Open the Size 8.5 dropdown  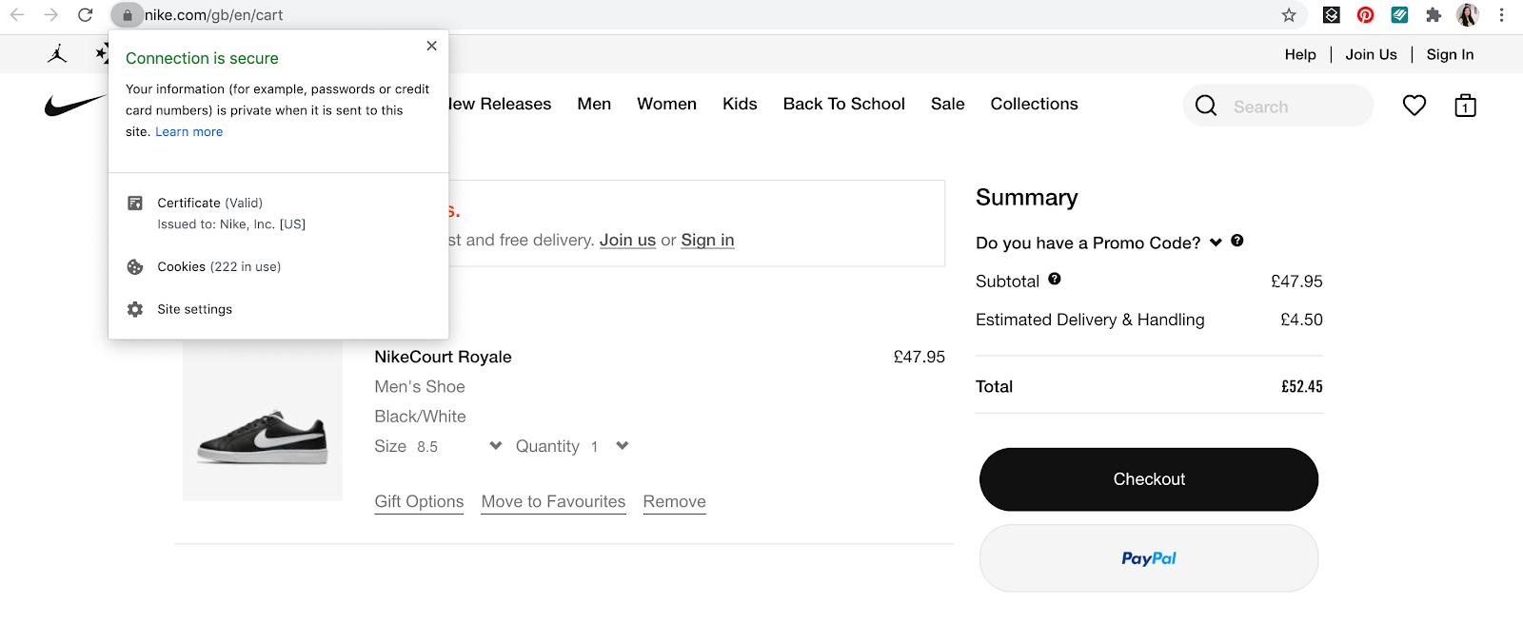coord(438,446)
